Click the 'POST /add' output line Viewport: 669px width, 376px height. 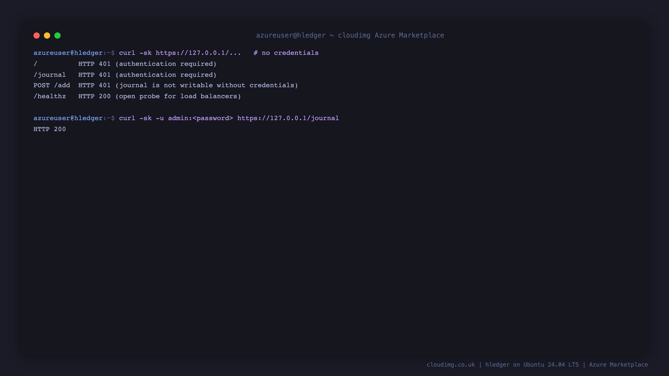[166, 85]
